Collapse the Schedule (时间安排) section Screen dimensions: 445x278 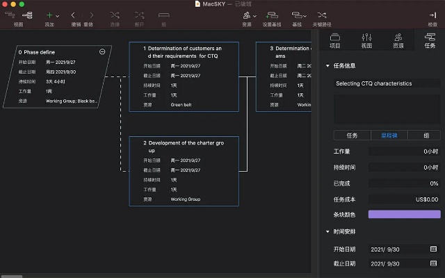pos(327,231)
